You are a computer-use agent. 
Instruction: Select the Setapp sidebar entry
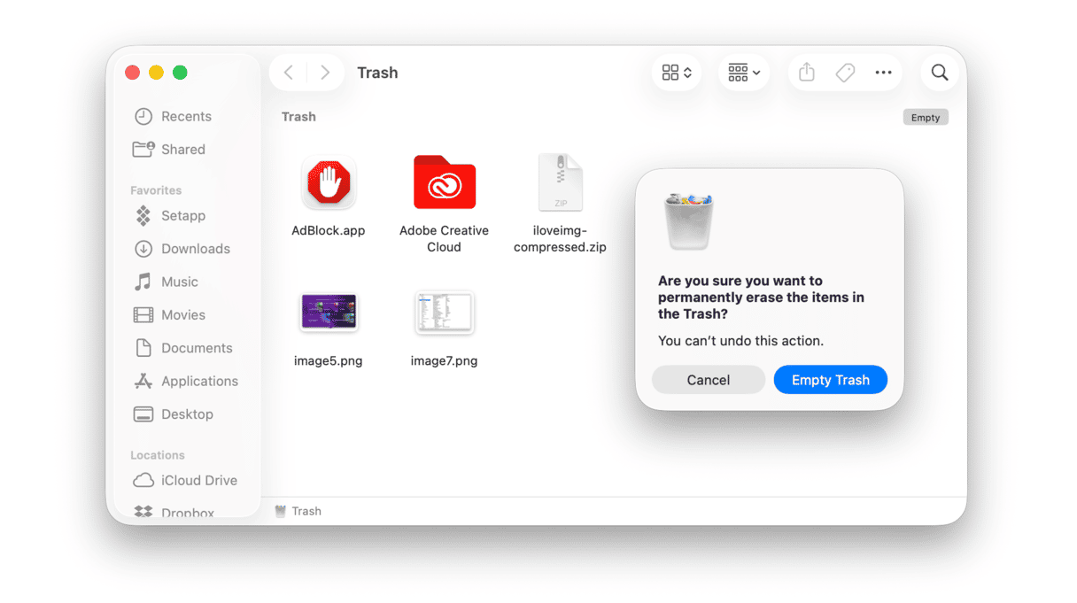[x=182, y=215]
